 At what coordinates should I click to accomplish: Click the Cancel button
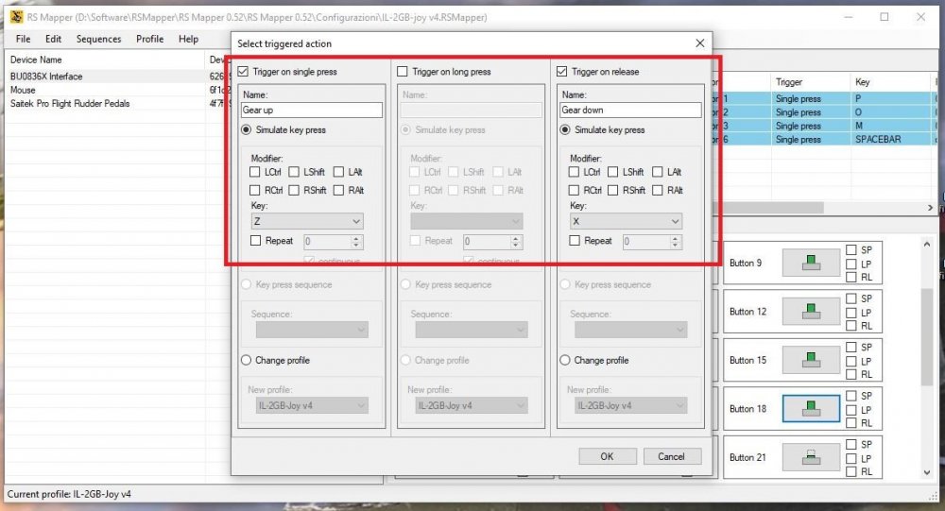(x=671, y=456)
